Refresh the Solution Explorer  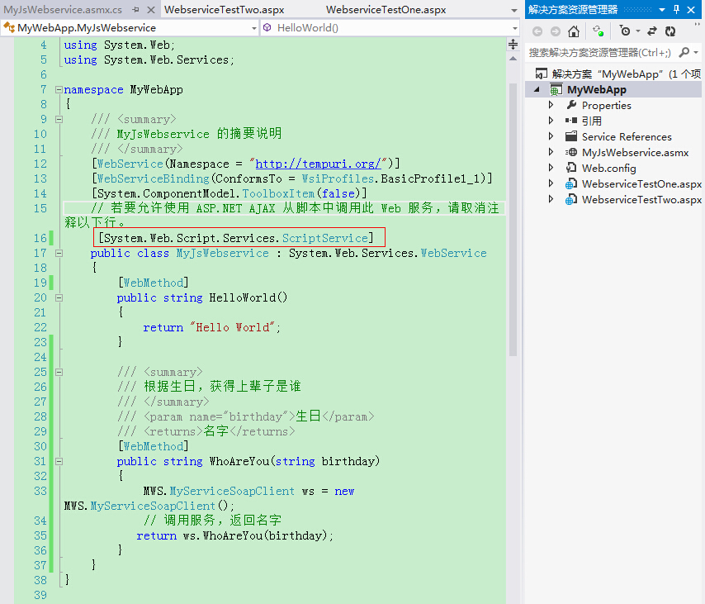[x=670, y=31]
